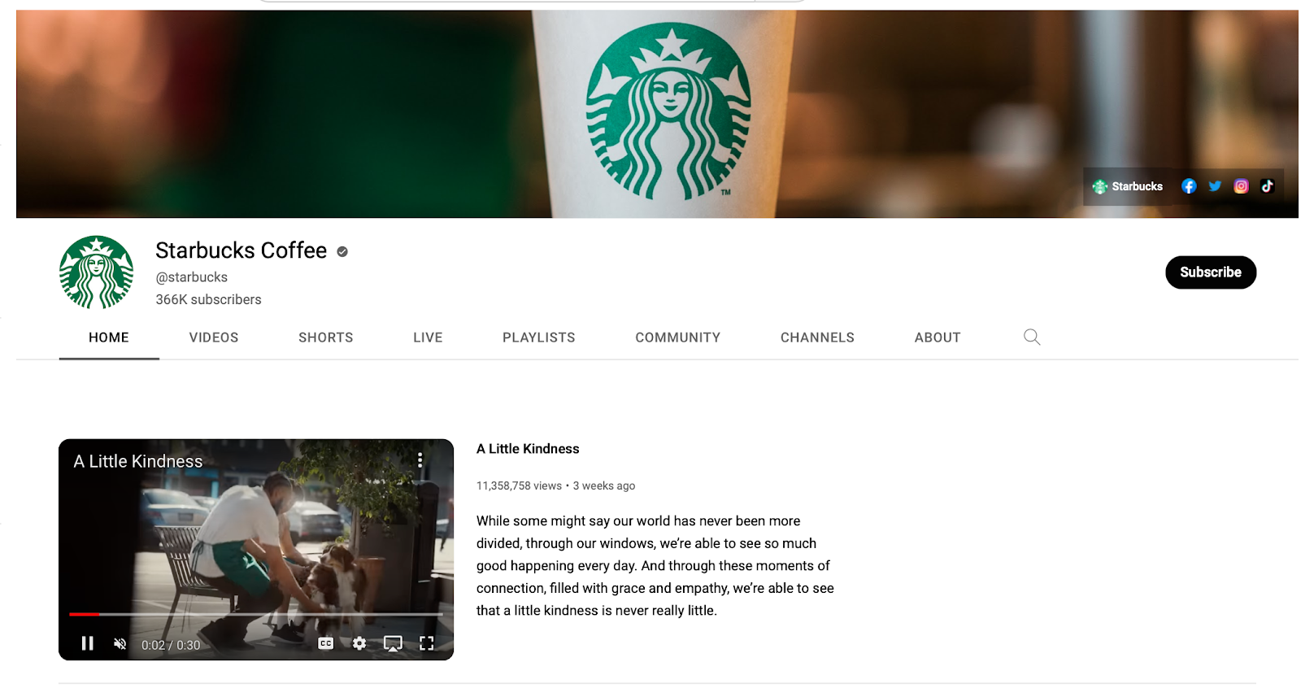Click the 366K subscribers count
The height and width of the screenshot is (688, 1301).
(x=209, y=299)
